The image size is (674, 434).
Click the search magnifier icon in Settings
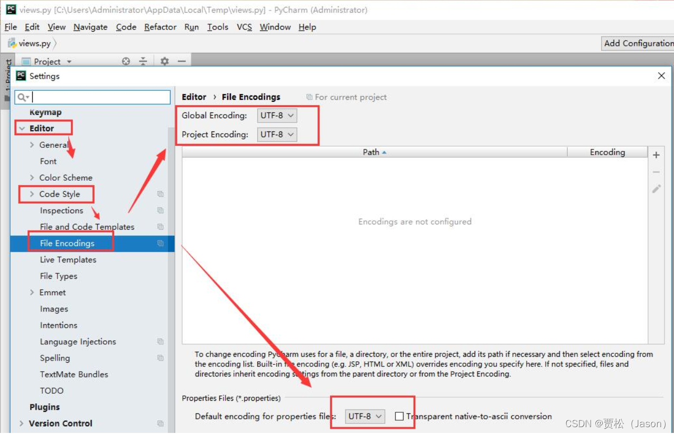[x=23, y=97]
